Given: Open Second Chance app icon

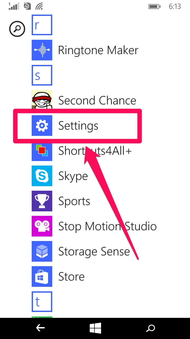Looking at the screenshot, I should click(x=42, y=100).
